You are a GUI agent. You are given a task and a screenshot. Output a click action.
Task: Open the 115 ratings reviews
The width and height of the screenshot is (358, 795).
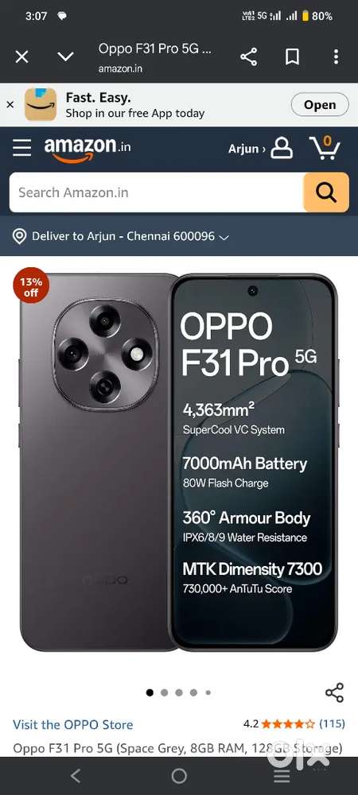[332, 723]
